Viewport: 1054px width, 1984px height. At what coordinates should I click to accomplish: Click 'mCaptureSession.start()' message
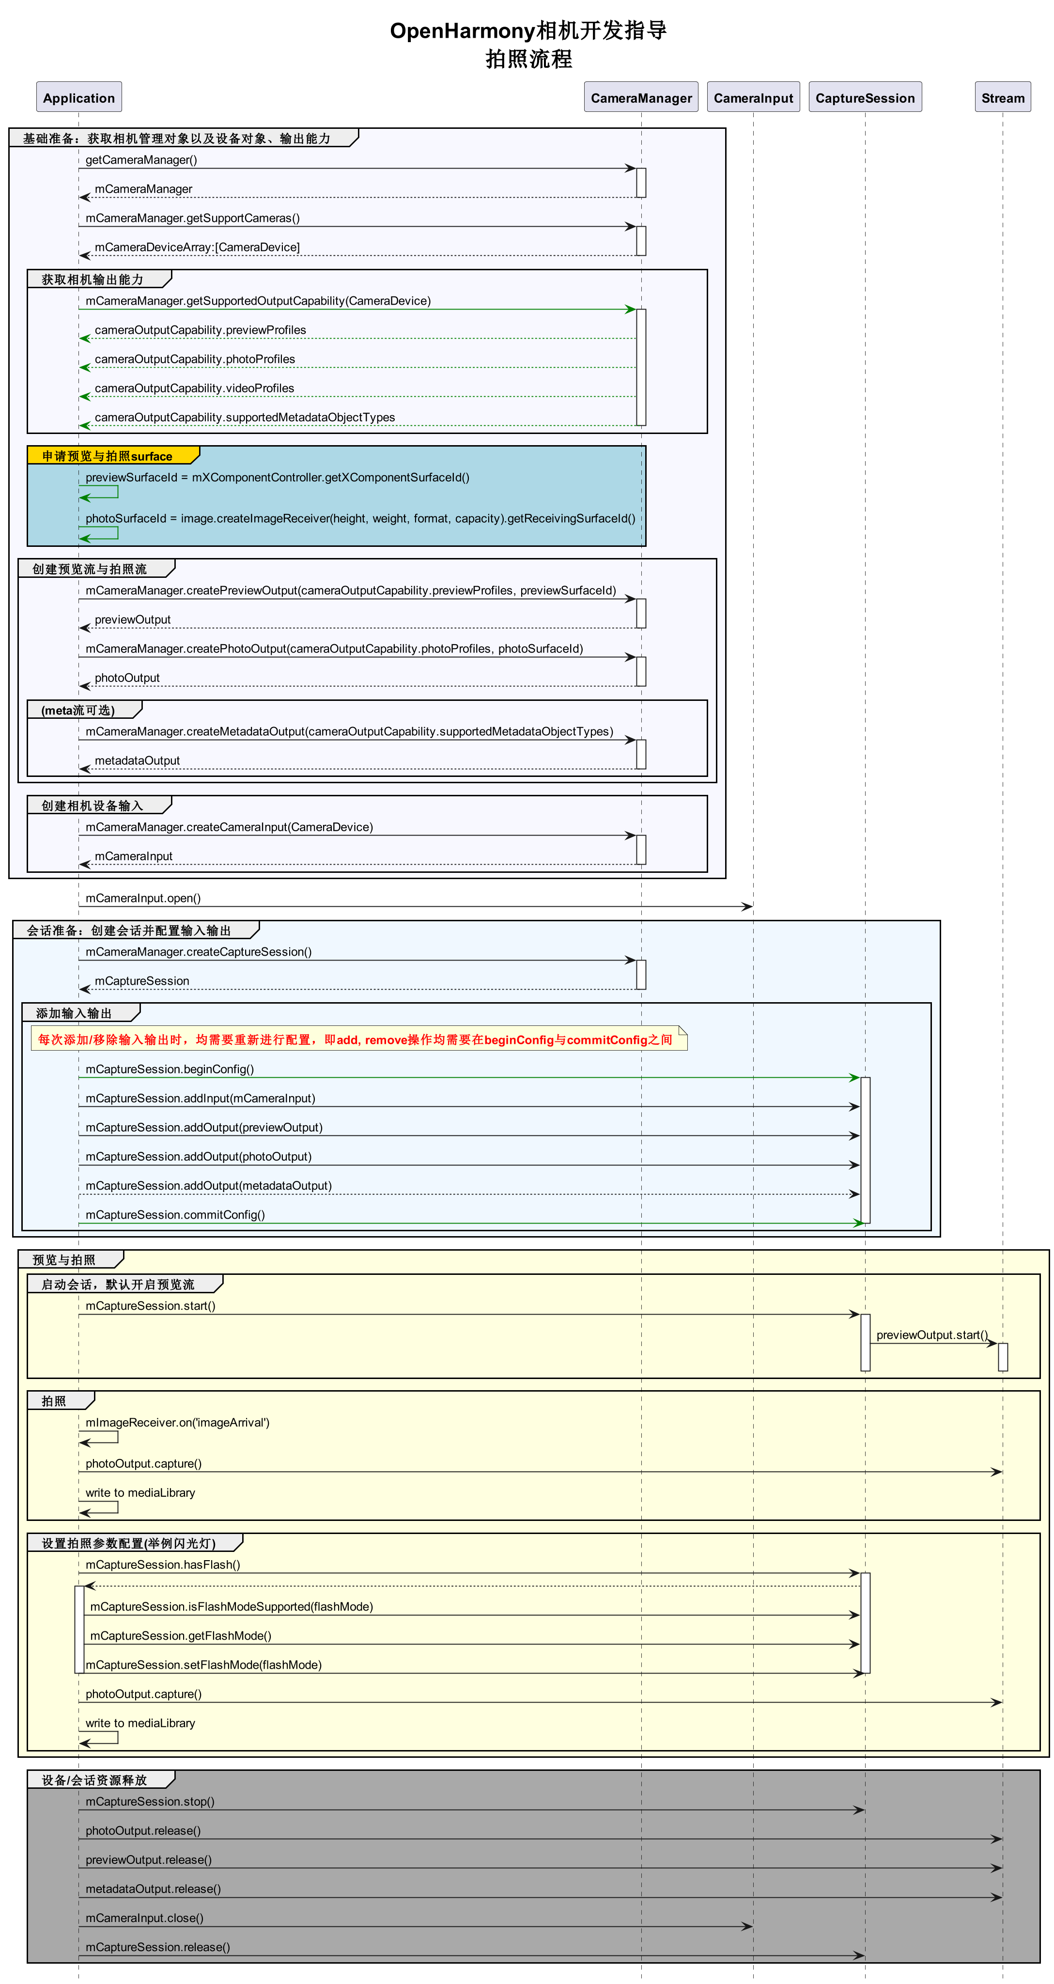(x=150, y=1306)
